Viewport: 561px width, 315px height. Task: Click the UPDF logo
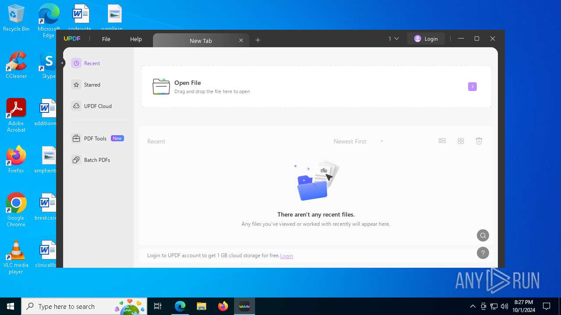click(72, 39)
